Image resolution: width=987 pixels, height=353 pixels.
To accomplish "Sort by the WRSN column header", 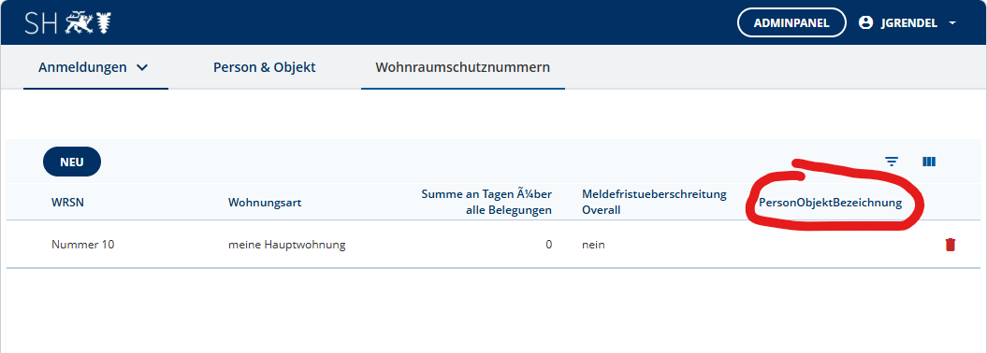I will pos(67,203).
